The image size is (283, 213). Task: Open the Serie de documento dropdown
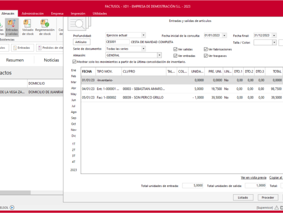[143, 49]
